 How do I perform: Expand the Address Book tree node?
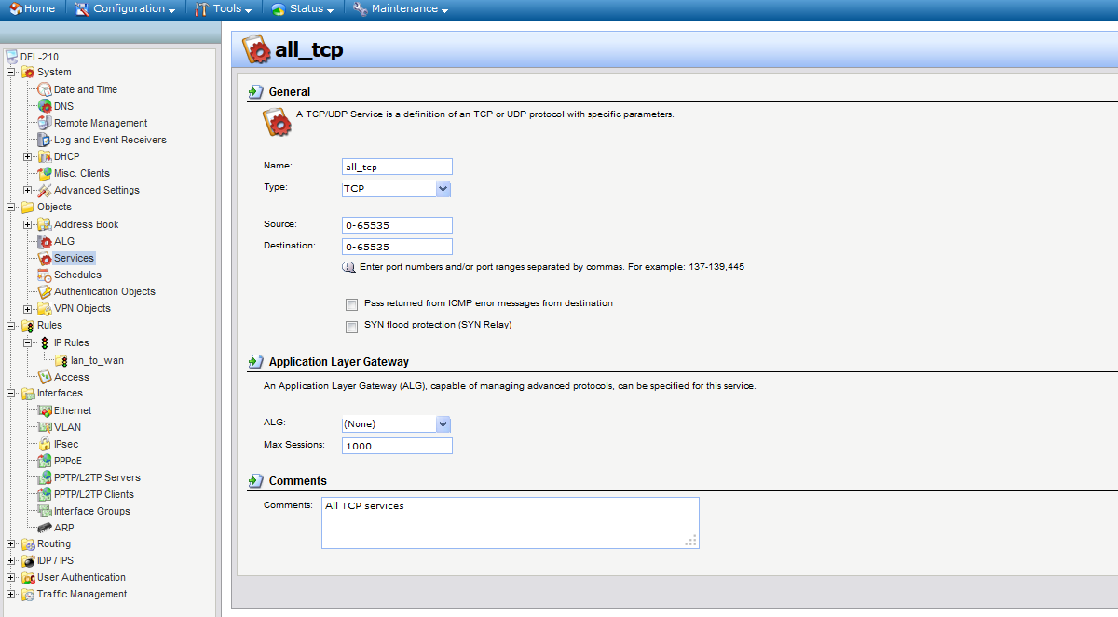tap(28, 224)
